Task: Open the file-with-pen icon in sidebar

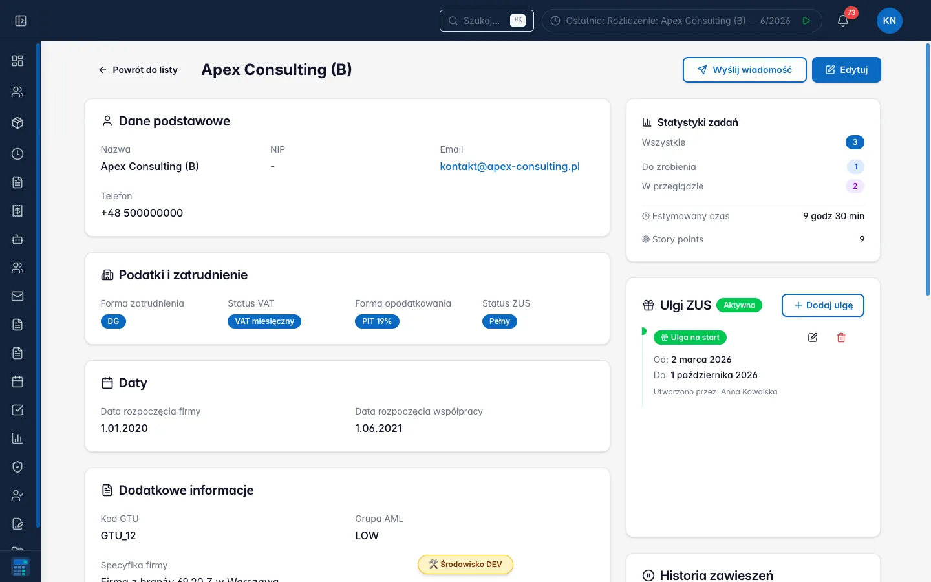Action: [x=17, y=524]
